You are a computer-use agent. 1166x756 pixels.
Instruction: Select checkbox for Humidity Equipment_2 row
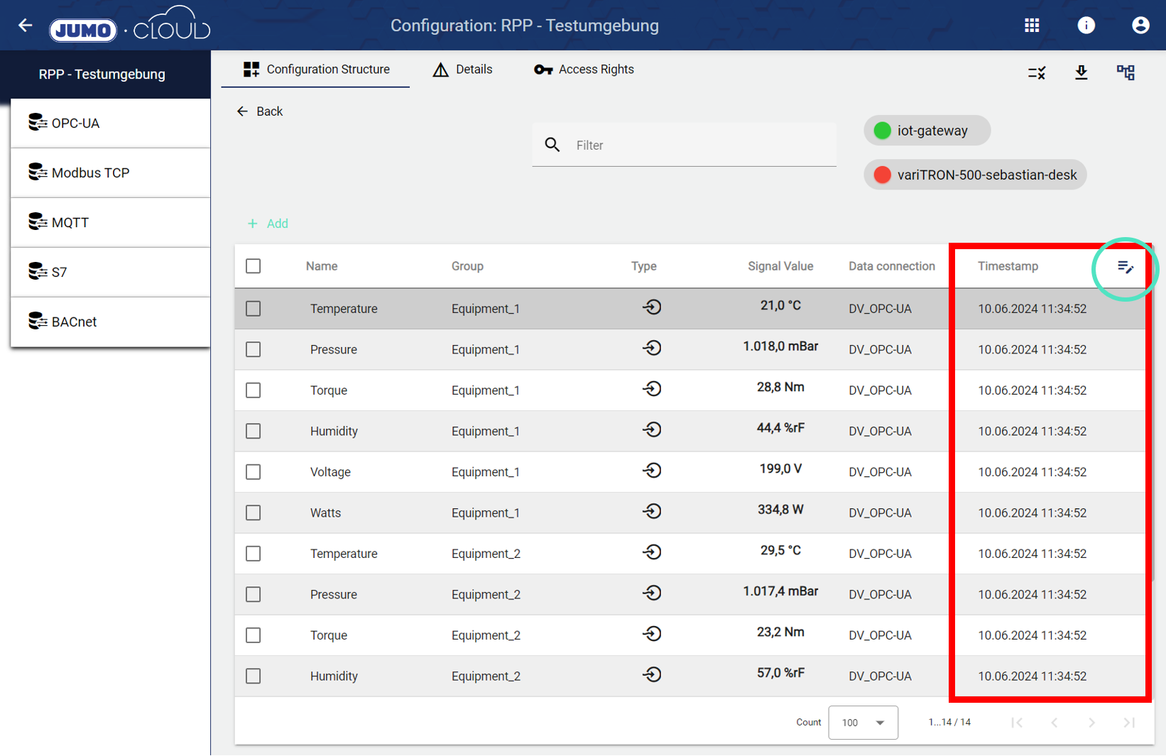coord(254,676)
